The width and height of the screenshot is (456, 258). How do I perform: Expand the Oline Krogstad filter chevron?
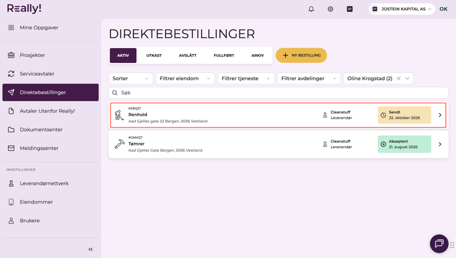tap(407, 78)
